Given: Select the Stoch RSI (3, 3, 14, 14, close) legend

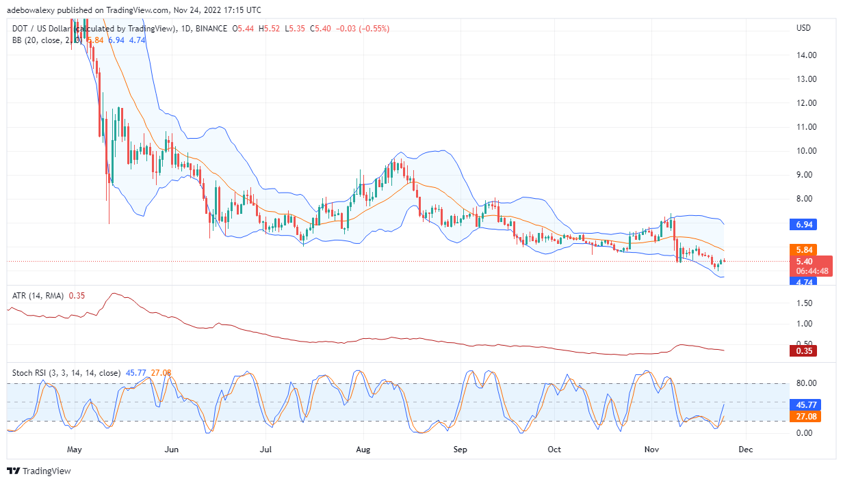Looking at the screenshot, I should (66, 373).
